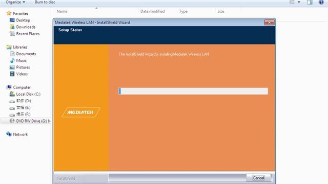Open Videos library

(x=22, y=74)
